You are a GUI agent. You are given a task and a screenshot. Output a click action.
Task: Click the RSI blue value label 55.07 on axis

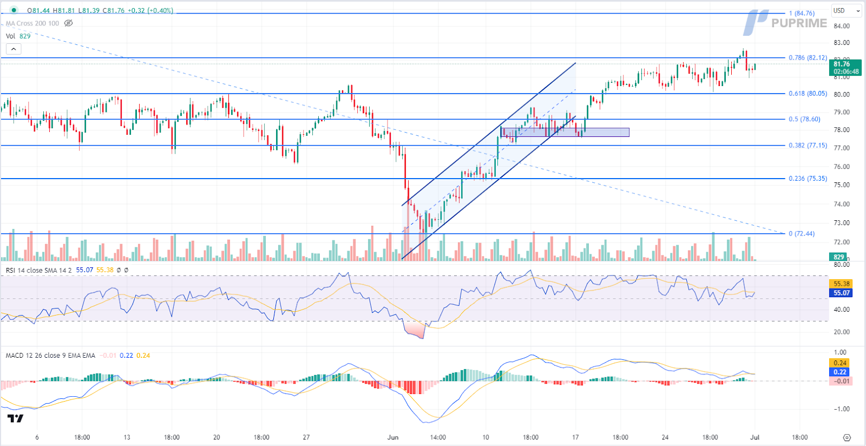click(841, 293)
